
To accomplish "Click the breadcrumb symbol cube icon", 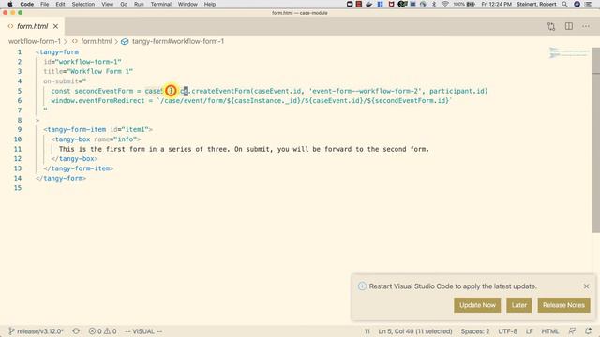I will click(x=125, y=41).
